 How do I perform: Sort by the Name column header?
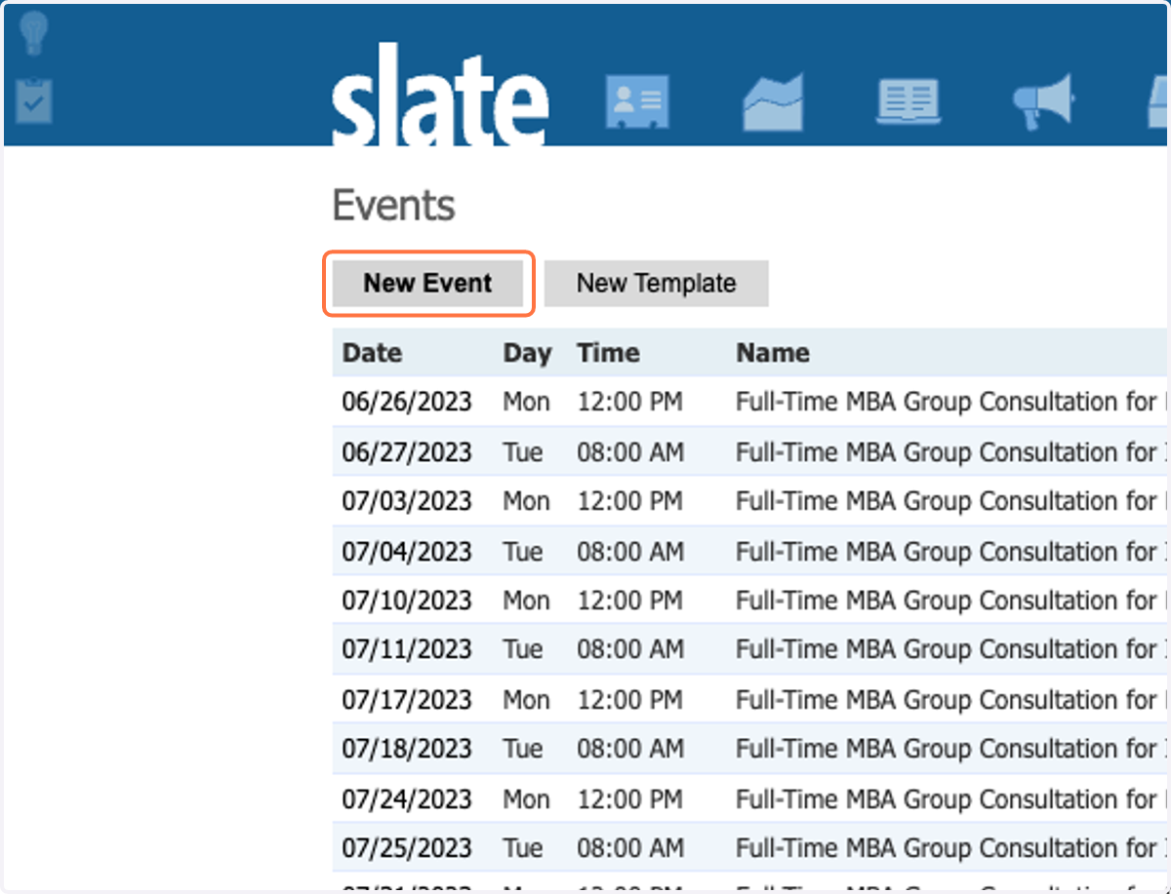tap(773, 353)
